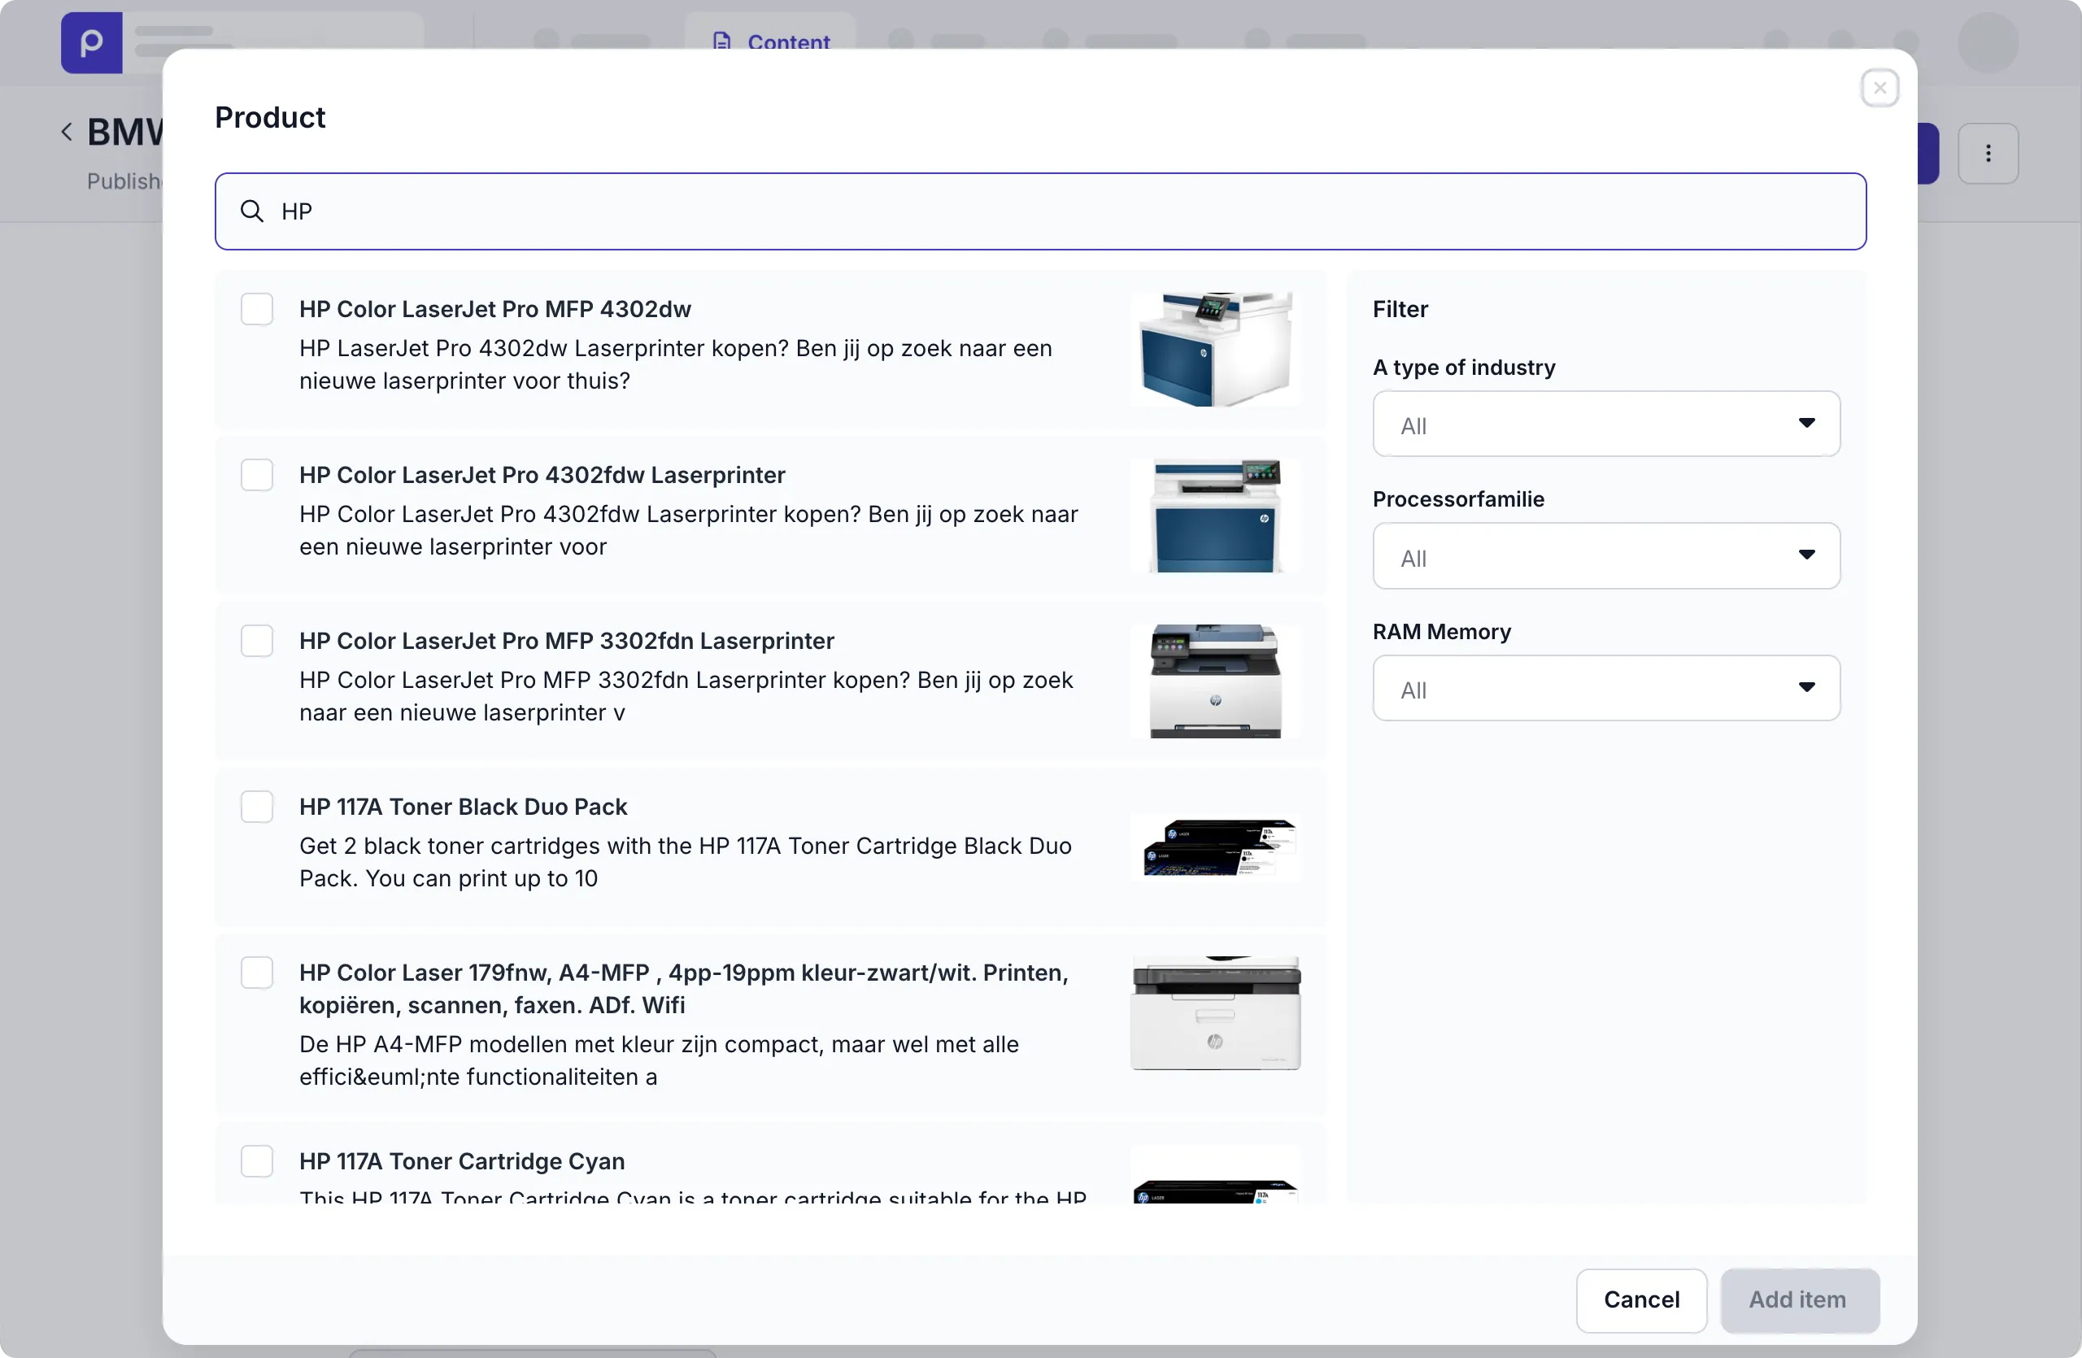Viewport: 2082px width, 1358px height.
Task: Click the HP 117A Toner Duo Pack image
Action: 1215,847
